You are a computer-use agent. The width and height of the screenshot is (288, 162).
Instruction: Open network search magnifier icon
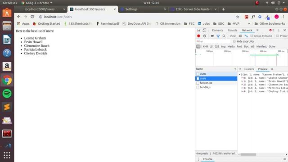point(224,36)
